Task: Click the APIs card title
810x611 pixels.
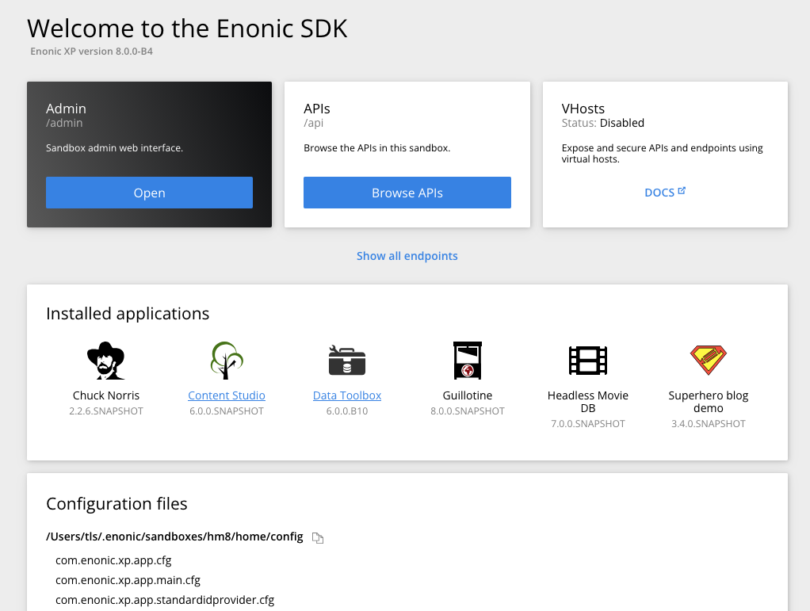Action: [x=317, y=109]
